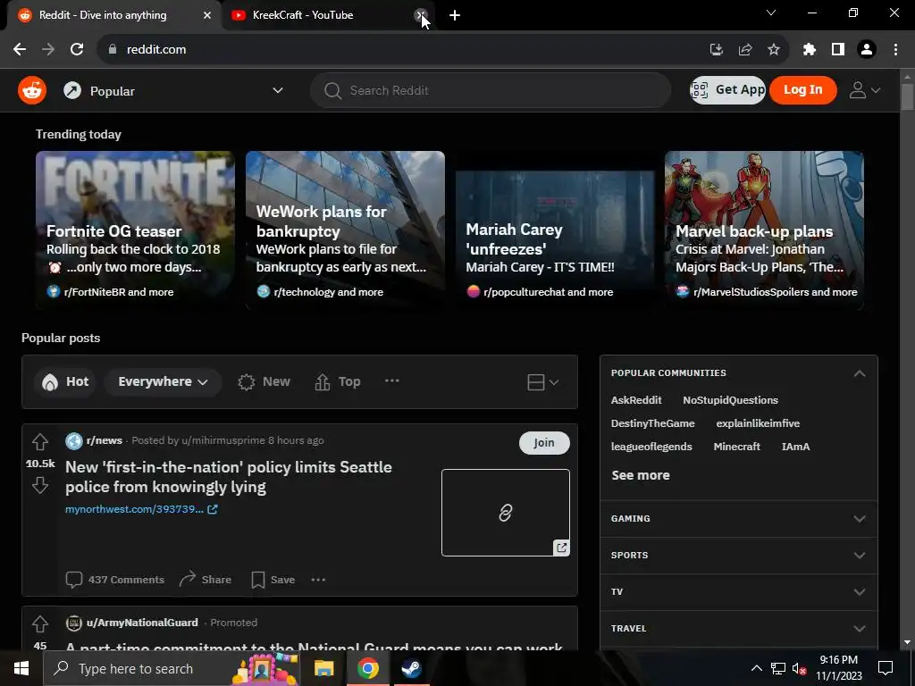This screenshot has height=686, width=915.
Task: Open the Windows Start menu
Action: (21, 668)
